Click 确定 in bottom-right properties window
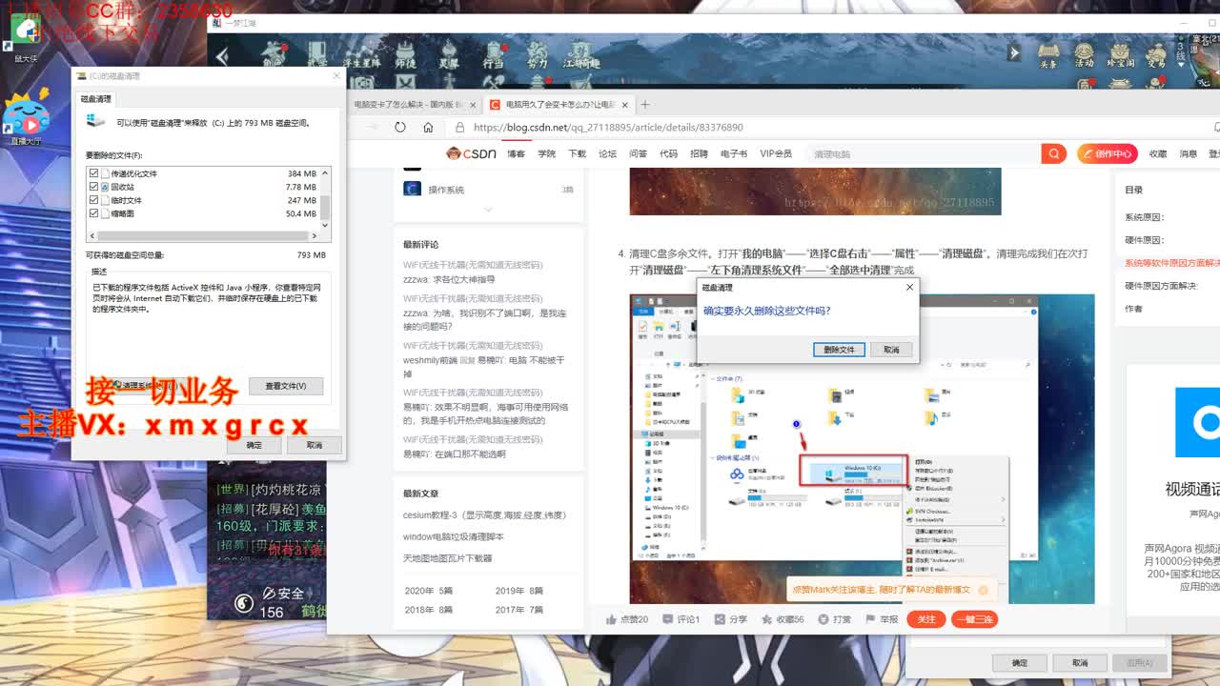Screen dimensions: 1220x686 [1019, 662]
